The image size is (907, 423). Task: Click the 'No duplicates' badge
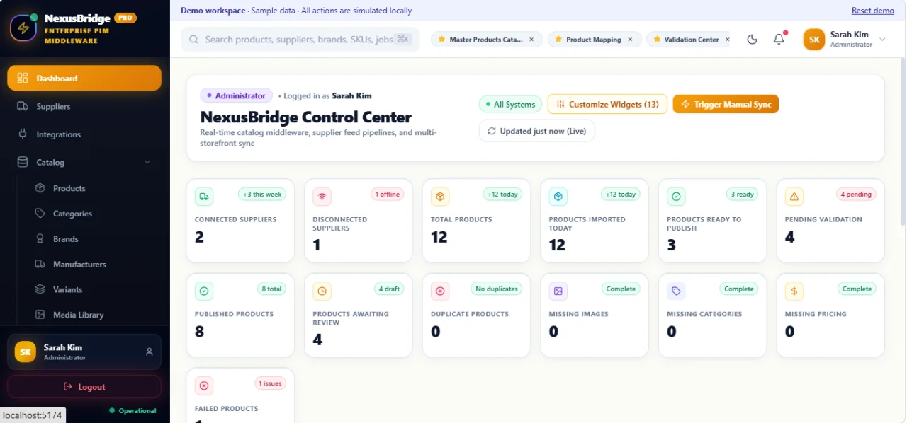(497, 289)
